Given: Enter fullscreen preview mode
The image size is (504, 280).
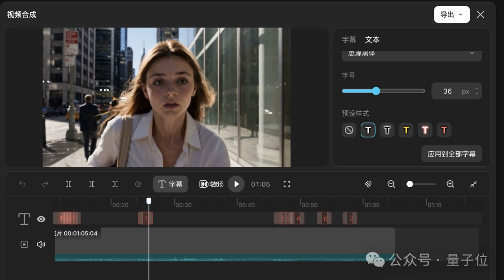Looking at the screenshot, I should [287, 184].
